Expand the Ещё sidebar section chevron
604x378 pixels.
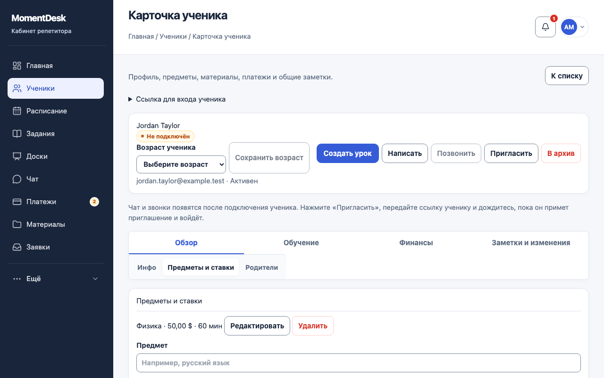point(95,279)
